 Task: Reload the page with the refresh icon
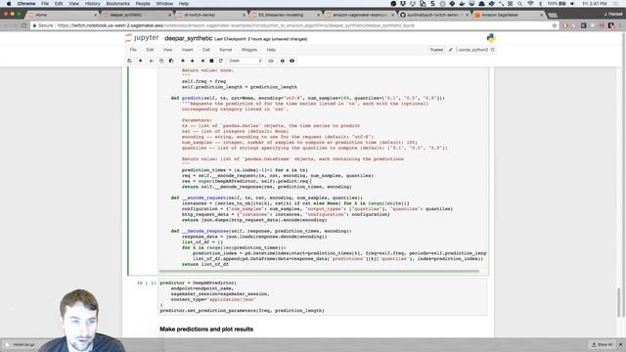(x=24, y=25)
